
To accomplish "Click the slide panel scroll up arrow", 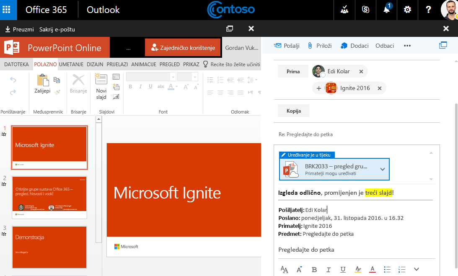I will pos(99,119).
